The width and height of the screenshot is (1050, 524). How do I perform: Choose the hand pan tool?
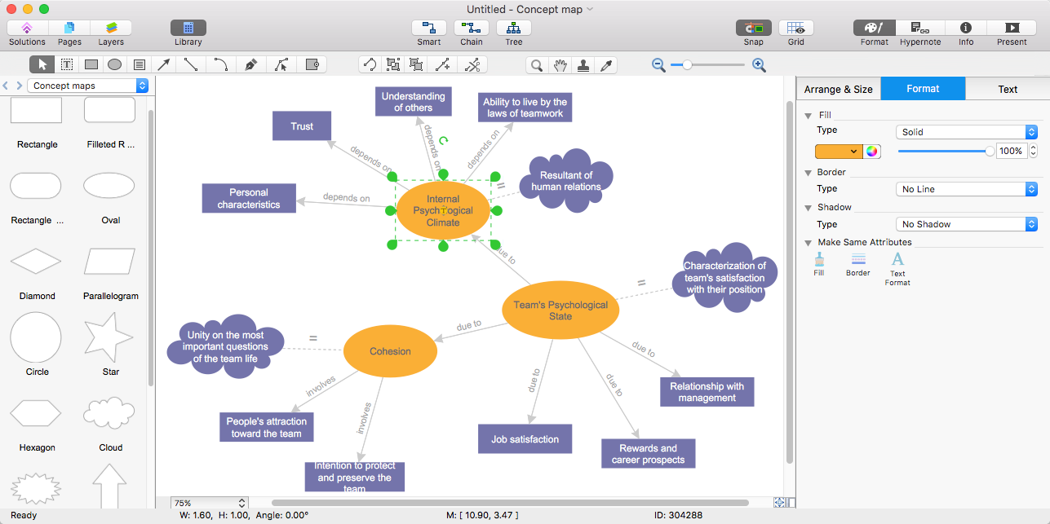click(560, 65)
